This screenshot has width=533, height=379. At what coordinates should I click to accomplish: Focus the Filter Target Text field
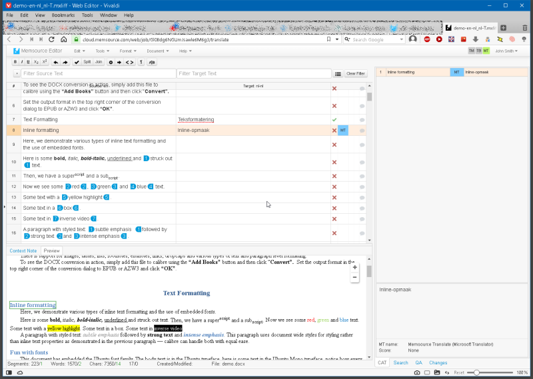[x=254, y=73]
